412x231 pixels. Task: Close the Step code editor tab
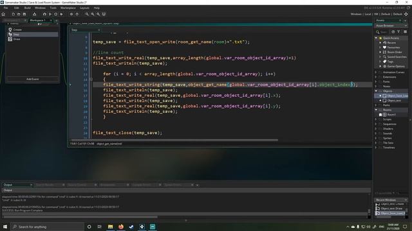click(x=99, y=30)
